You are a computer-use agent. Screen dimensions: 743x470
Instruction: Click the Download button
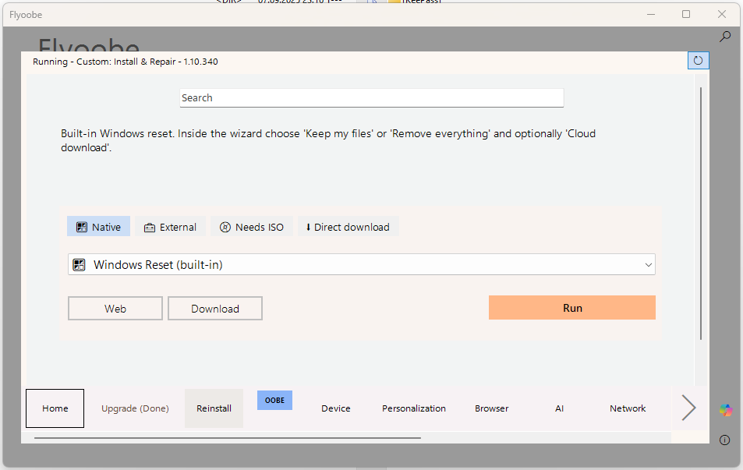point(215,309)
